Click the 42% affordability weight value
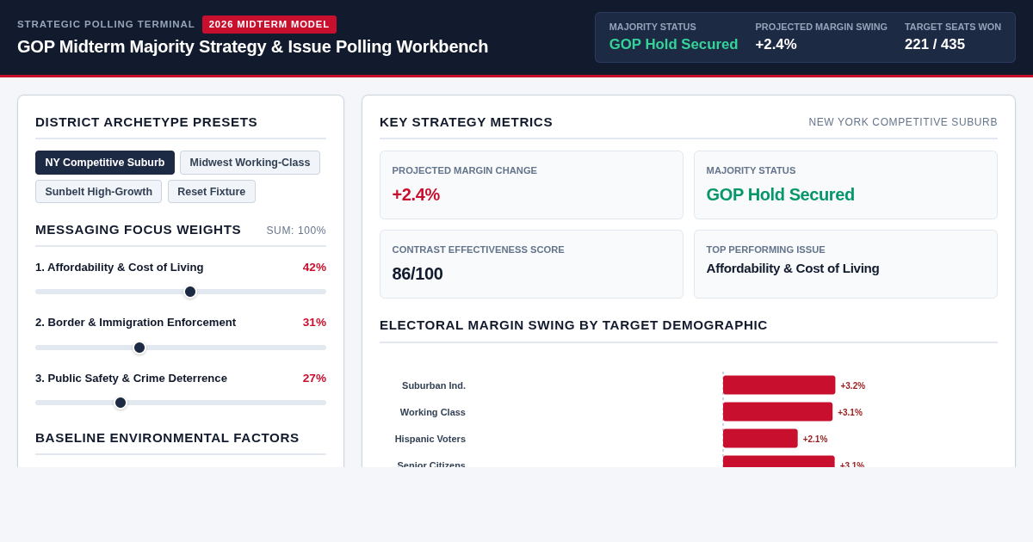This screenshot has height=542, width=1033. (x=314, y=268)
